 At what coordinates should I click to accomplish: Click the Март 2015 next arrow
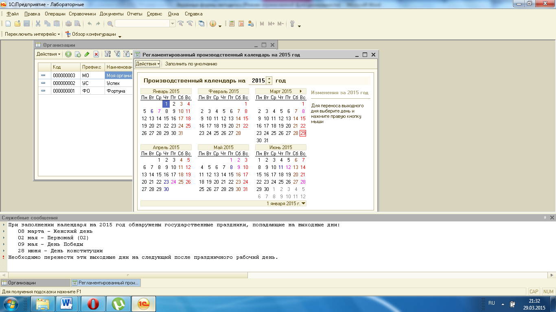point(301,91)
